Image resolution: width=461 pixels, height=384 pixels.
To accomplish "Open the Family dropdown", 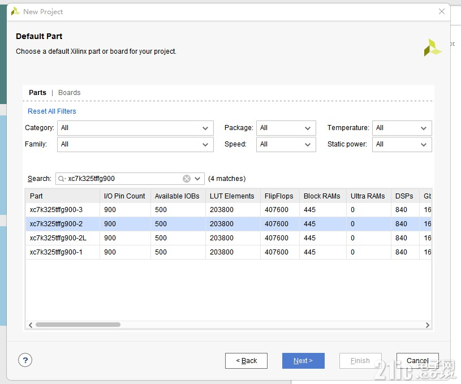I will click(x=135, y=144).
